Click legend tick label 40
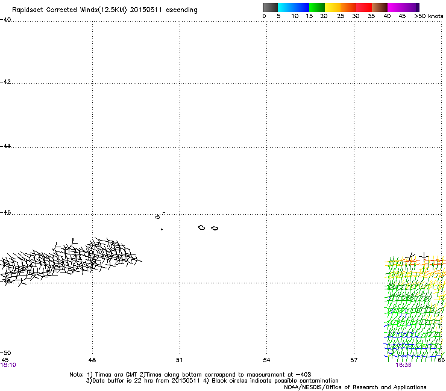Screen dimensions: 446x391 (x=387, y=16)
